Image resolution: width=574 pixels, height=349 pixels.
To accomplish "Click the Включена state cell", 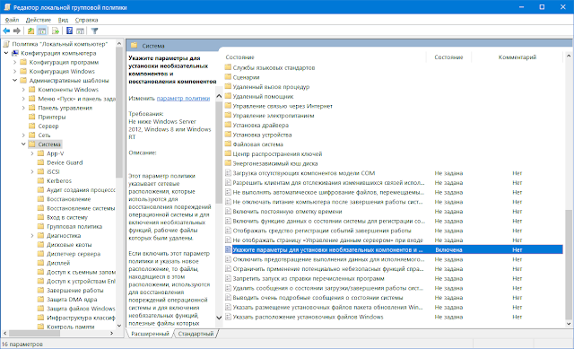I will (x=448, y=249).
